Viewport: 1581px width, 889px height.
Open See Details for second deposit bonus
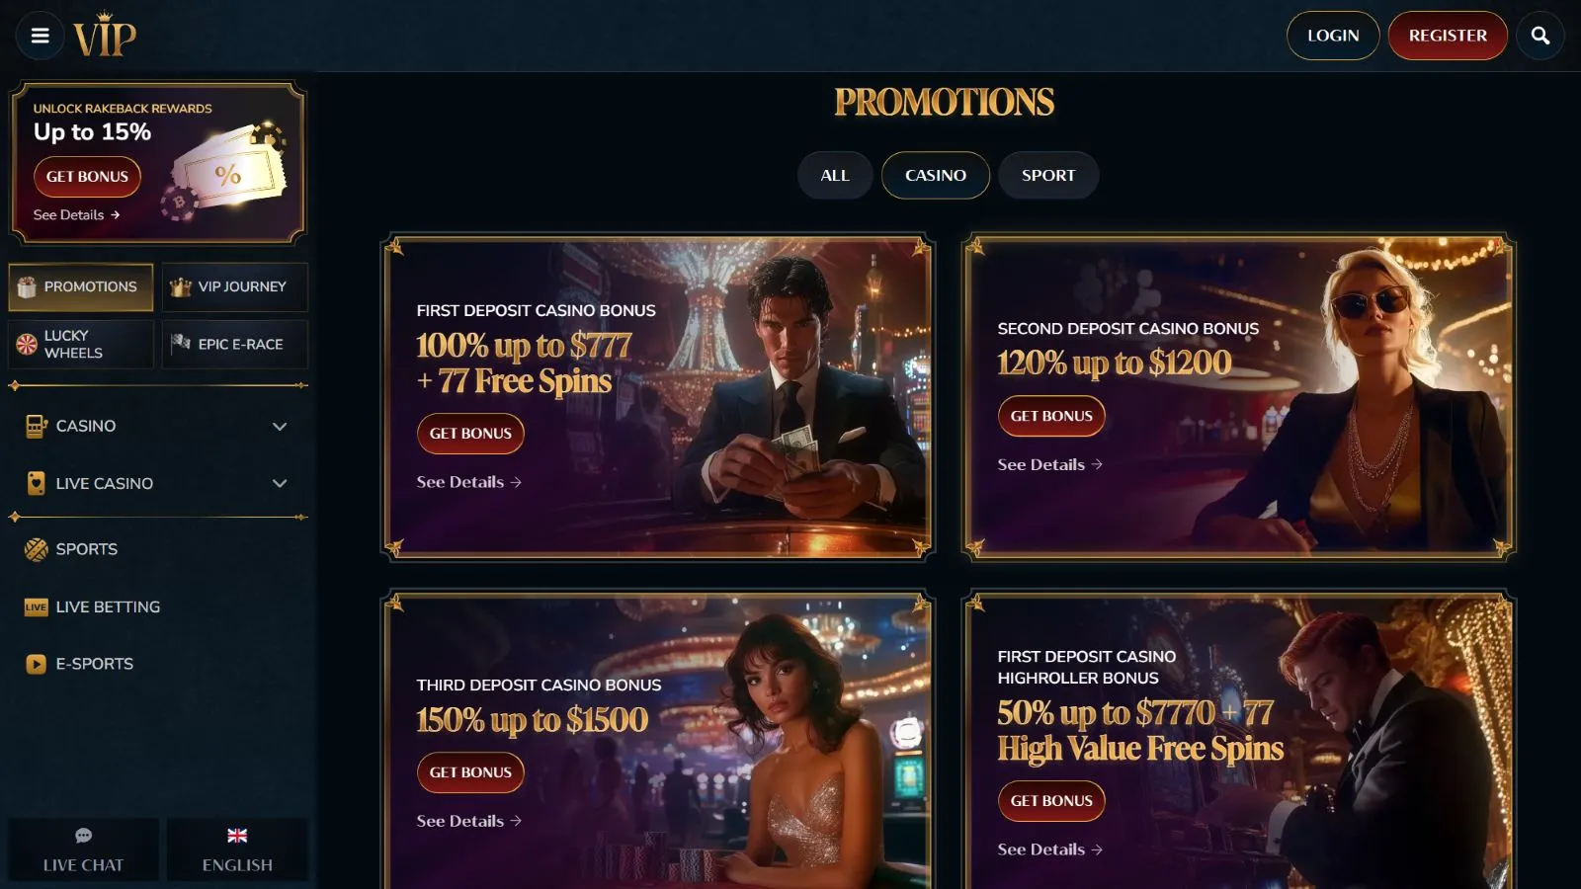(x=1049, y=464)
